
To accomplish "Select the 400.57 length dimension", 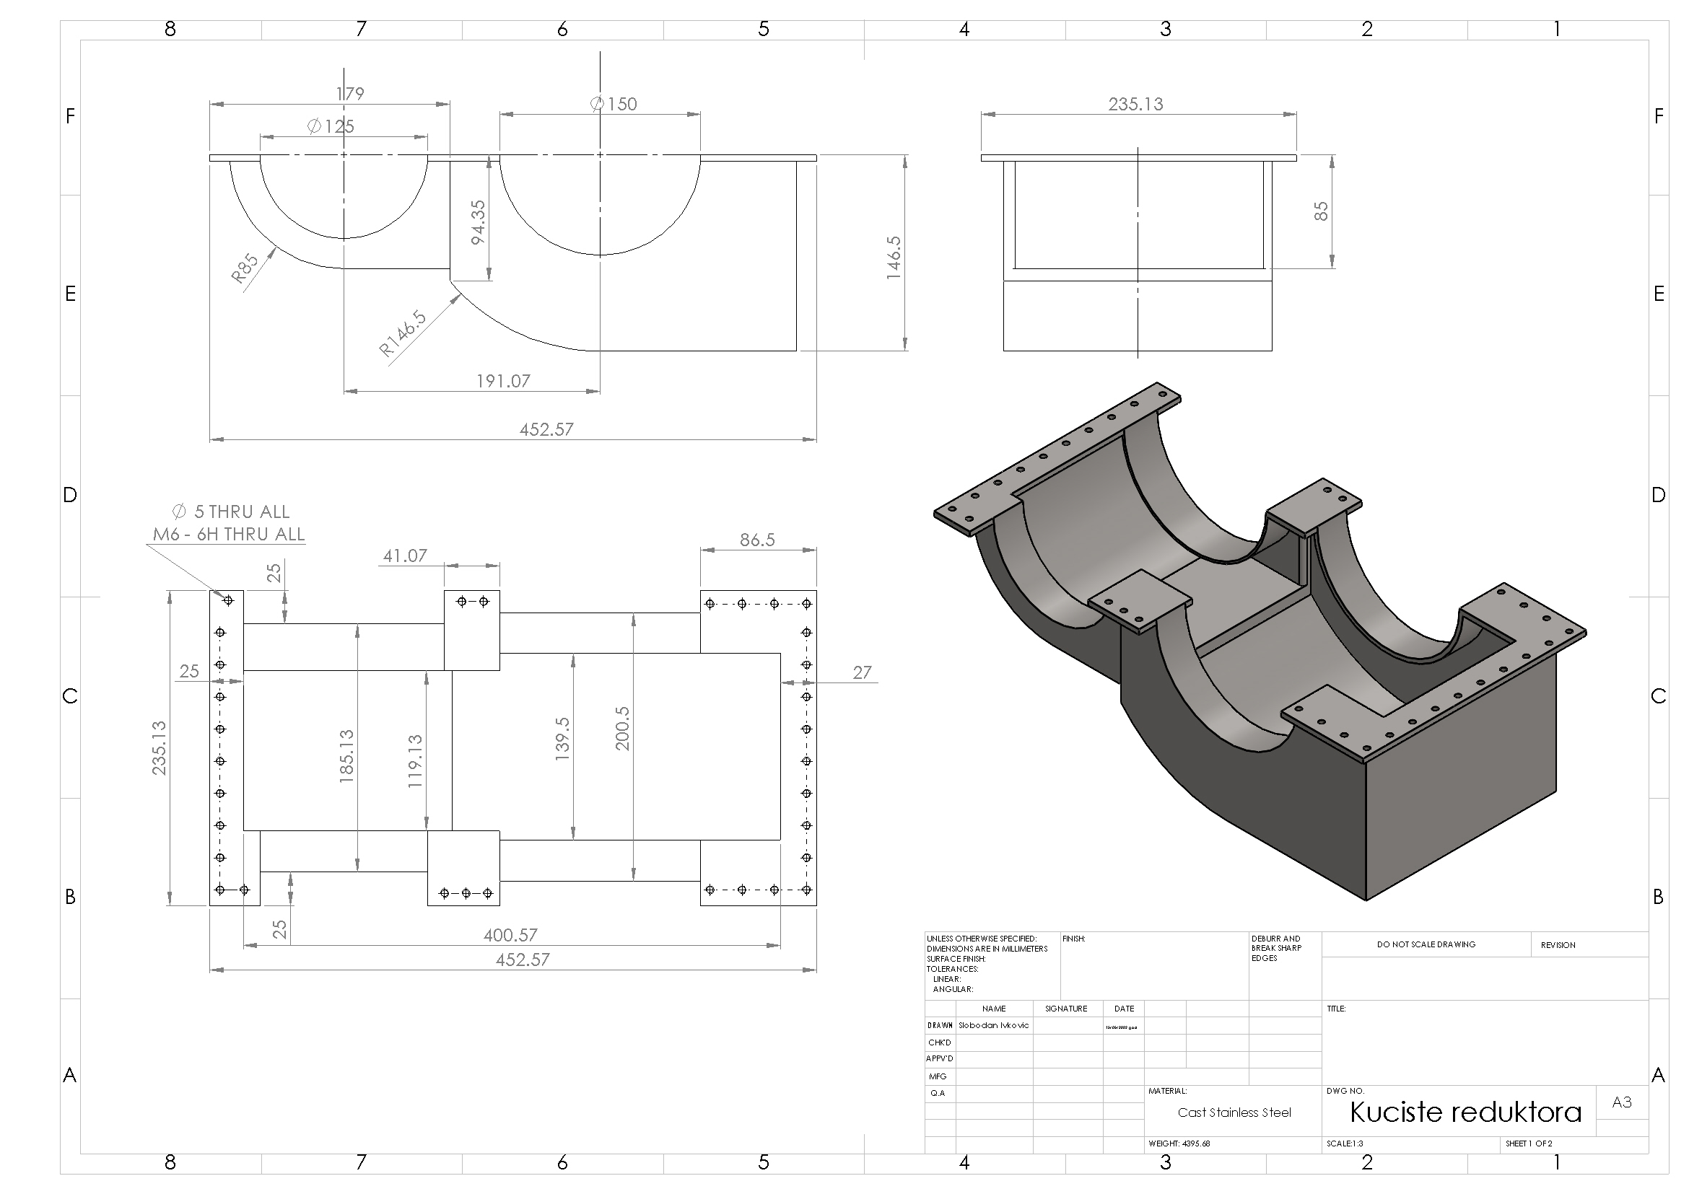I will point(510,935).
